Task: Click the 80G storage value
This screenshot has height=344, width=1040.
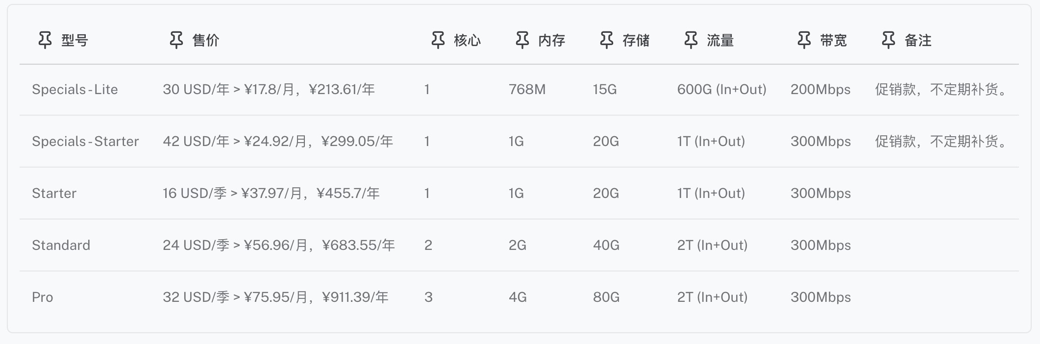Action: click(x=606, y=297)
